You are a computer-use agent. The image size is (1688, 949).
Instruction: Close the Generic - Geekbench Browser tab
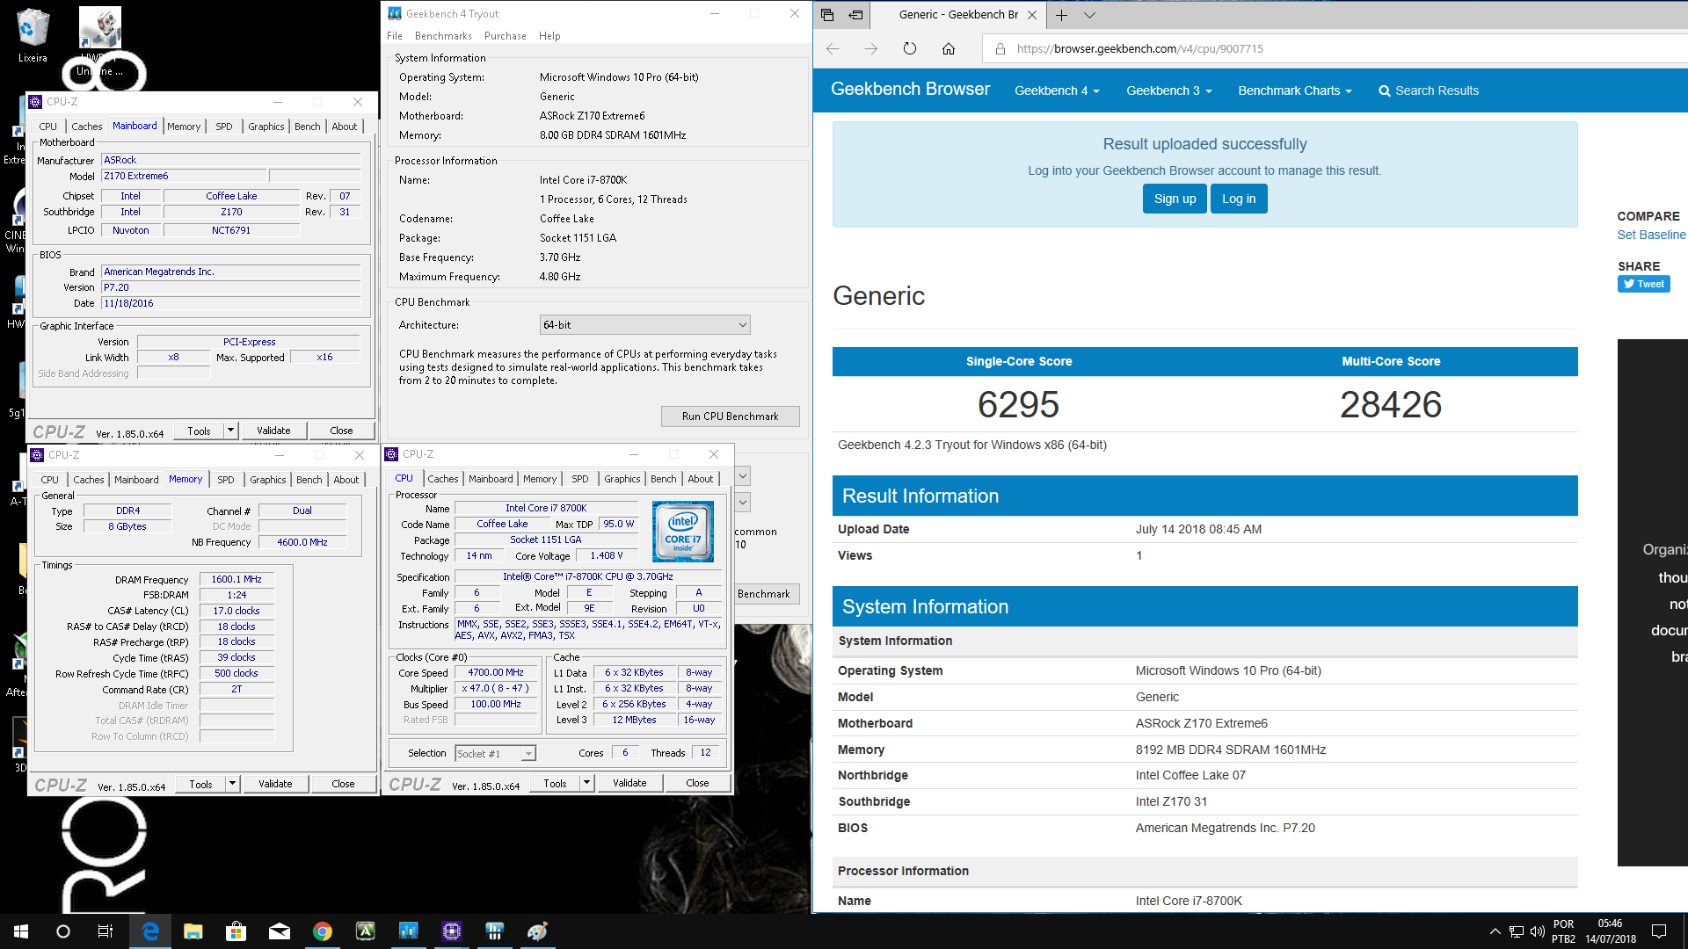click(1032, 15)
